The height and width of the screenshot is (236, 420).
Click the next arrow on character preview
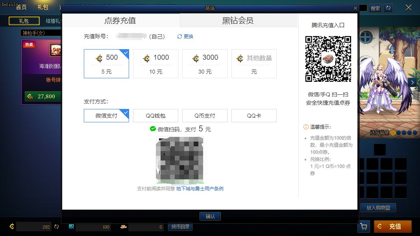[412, 82]
